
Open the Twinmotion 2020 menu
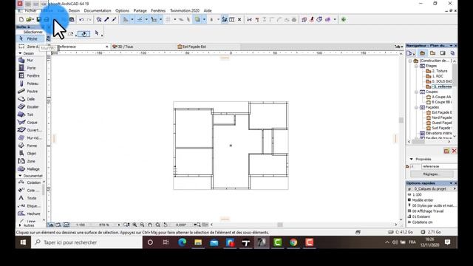click(x=185, y=10)
